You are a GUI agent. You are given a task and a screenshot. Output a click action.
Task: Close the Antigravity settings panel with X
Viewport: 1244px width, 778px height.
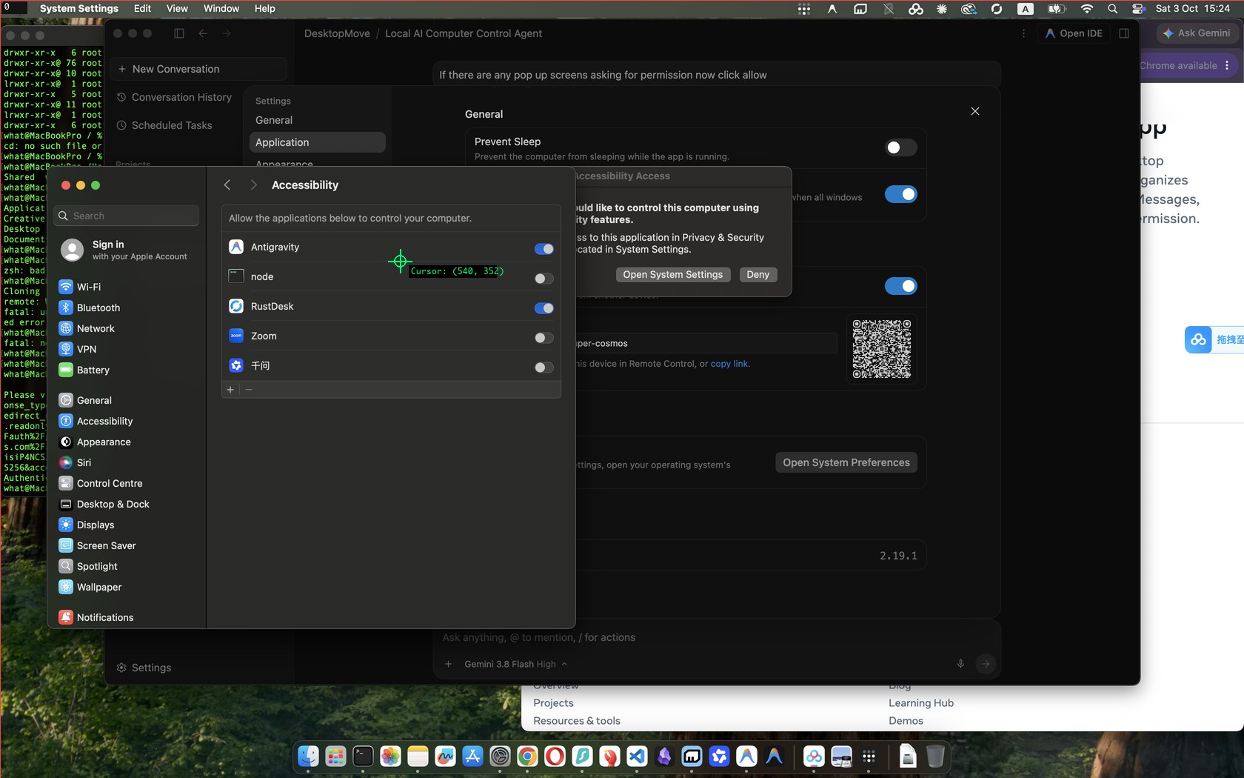pos(974,111)
